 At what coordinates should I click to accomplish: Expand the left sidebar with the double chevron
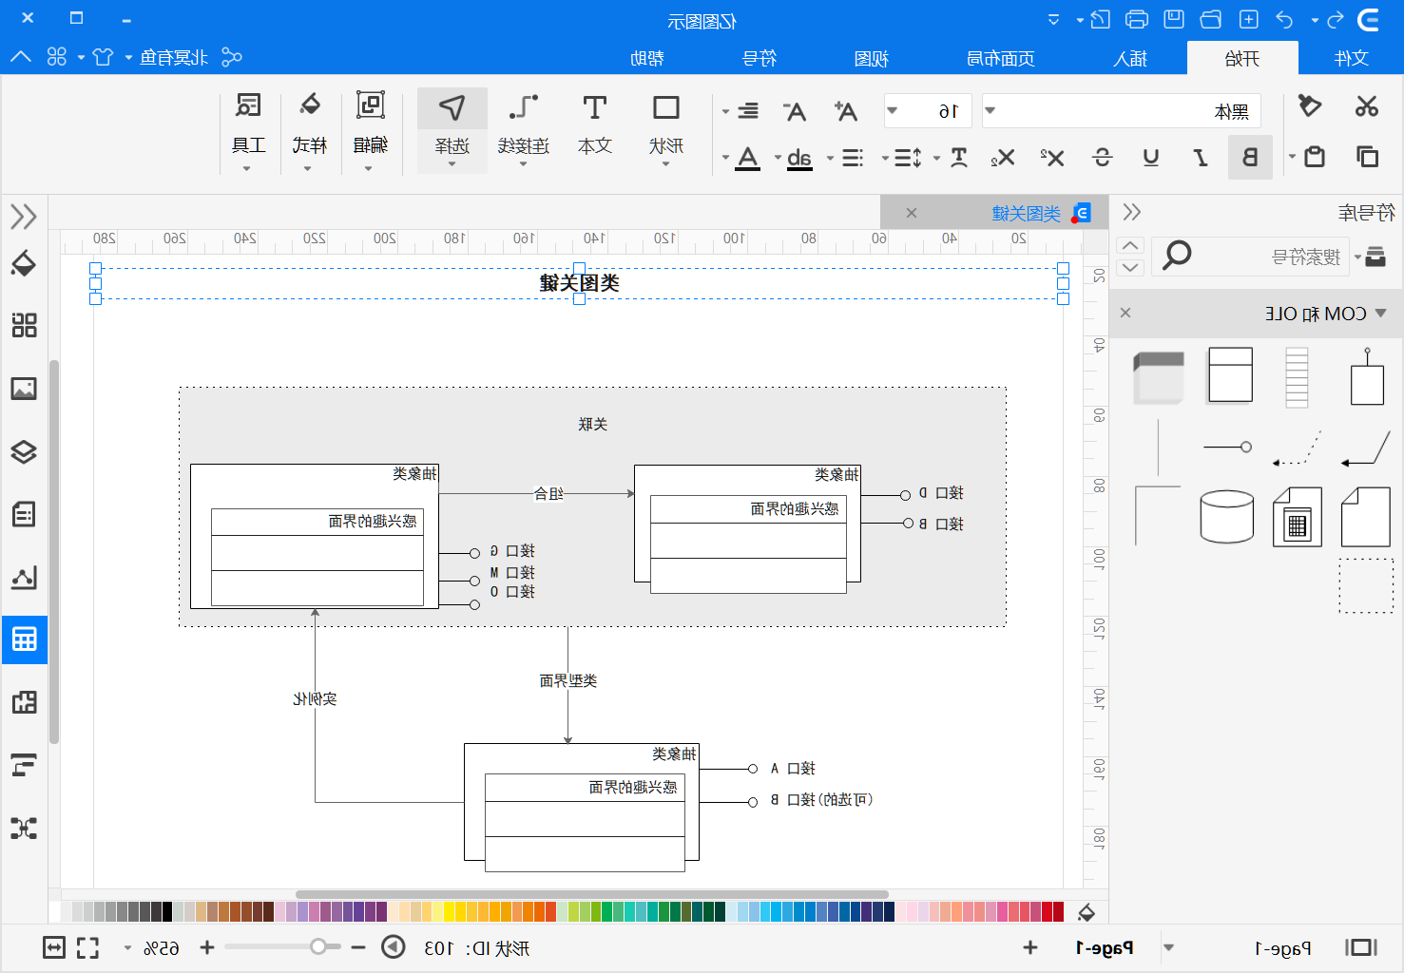coord(24,217)
